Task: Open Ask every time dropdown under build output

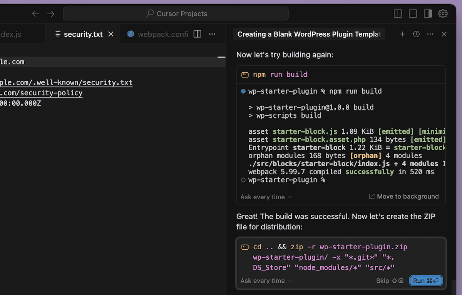Action: click(266, 197)
